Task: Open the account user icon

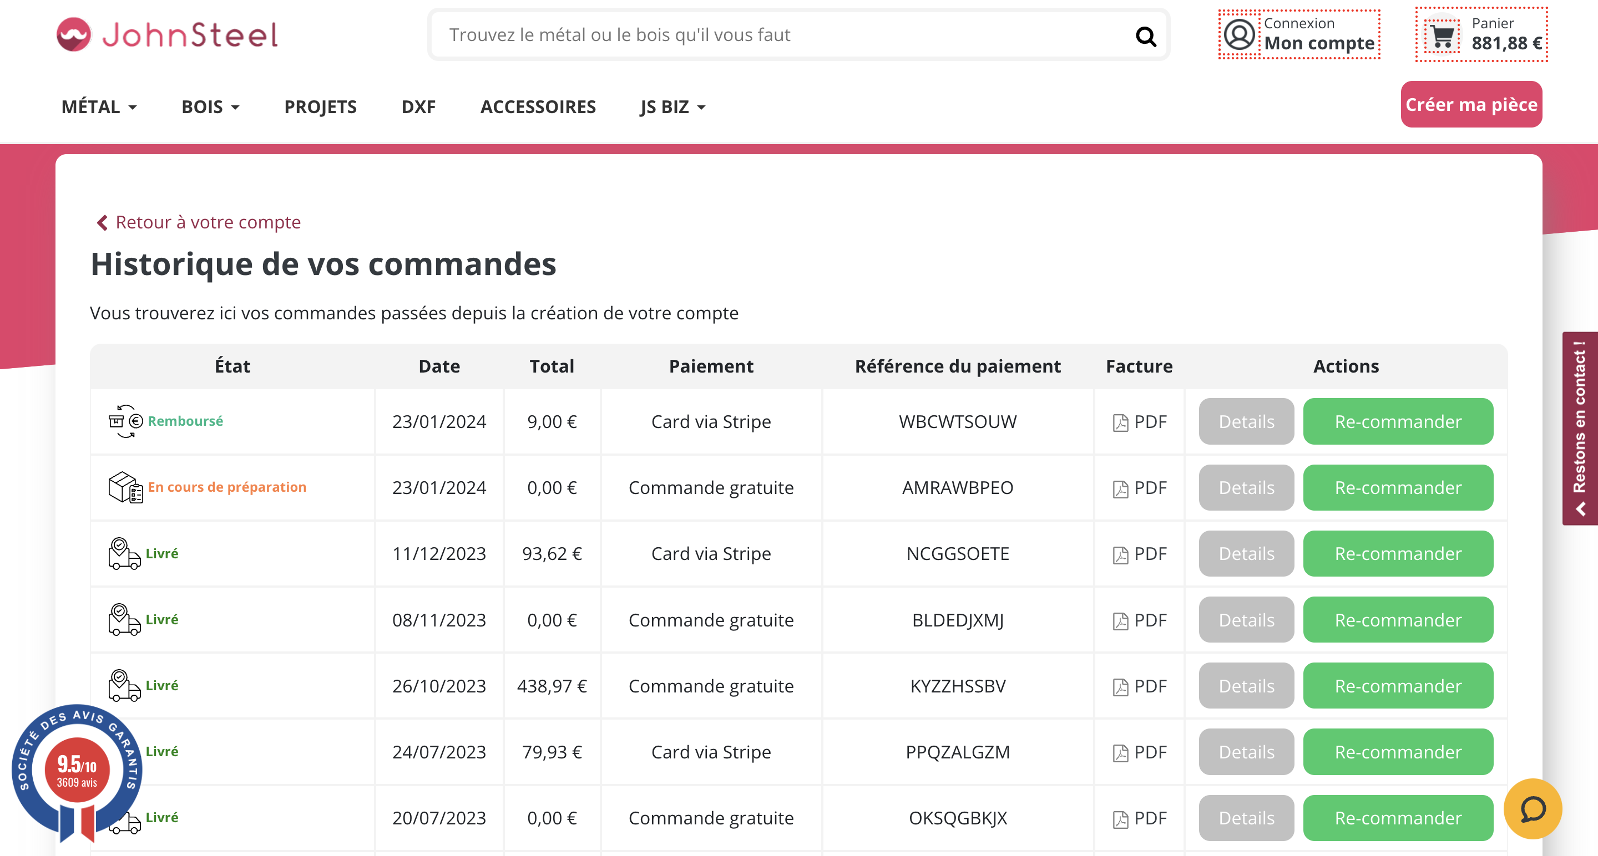Action: (x=1239, y=34)
